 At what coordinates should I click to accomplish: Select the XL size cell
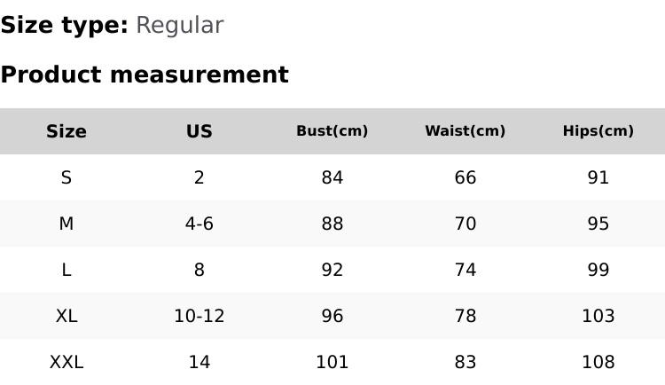(66, 316)
